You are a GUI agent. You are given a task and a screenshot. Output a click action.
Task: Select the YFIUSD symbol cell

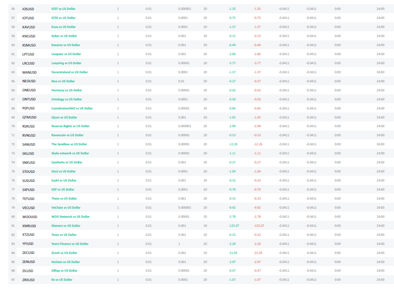tap(28, 244)
